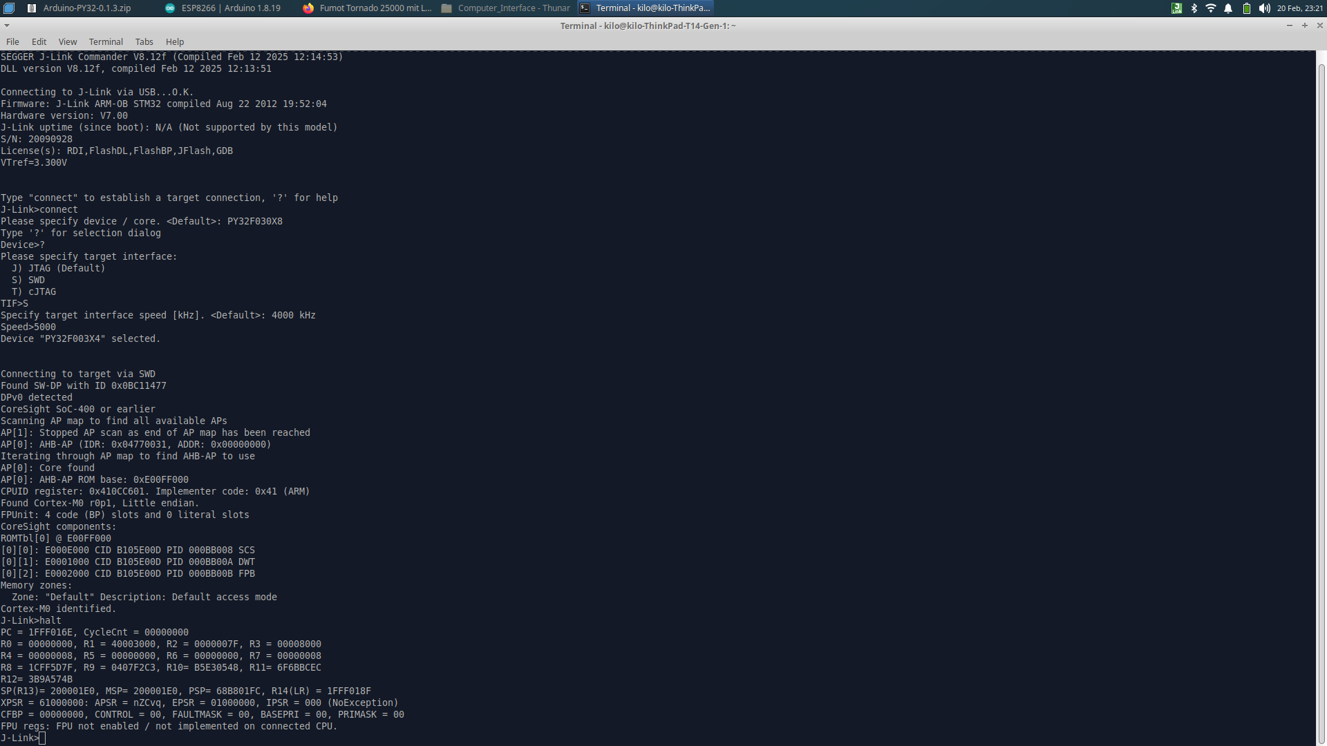The height and width of the screenshot is (746, 1327).
Task: Open the clock showing 20 Feb, 23:21
Action: pos(1299,8)
